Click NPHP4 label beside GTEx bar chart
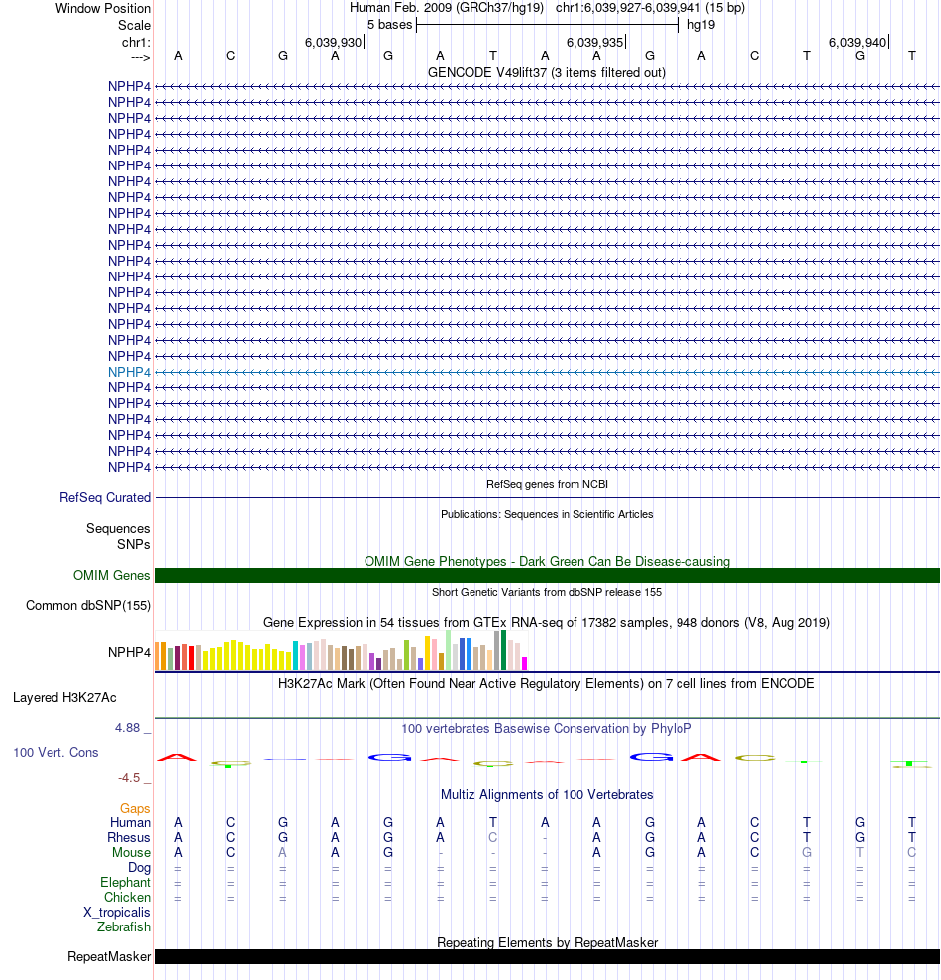The width and height of the screenshot is (941, 980). coord(129,652)
